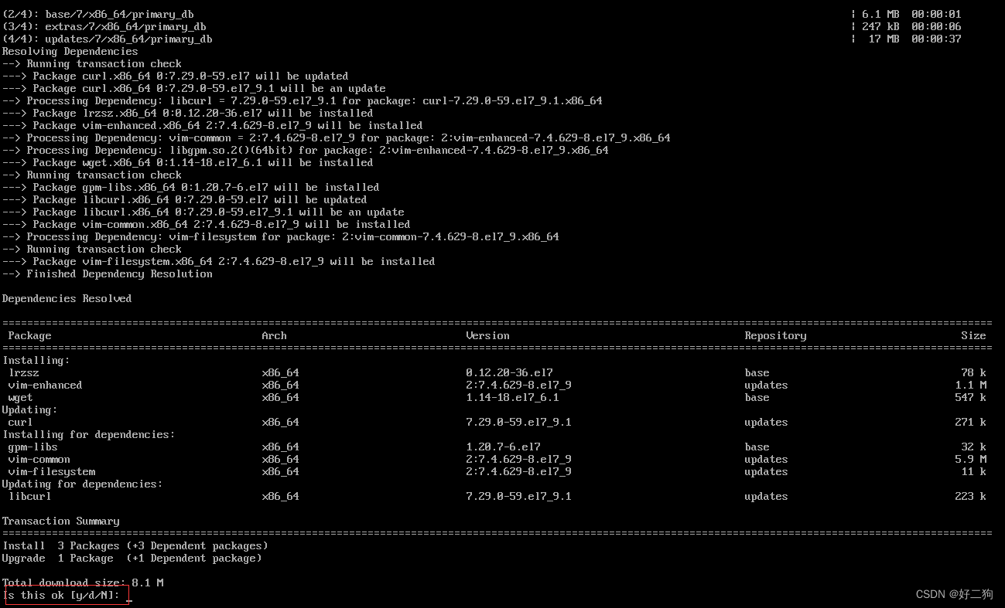Click the 'vim-filesystem' package name in table

[x=51, y=472]
